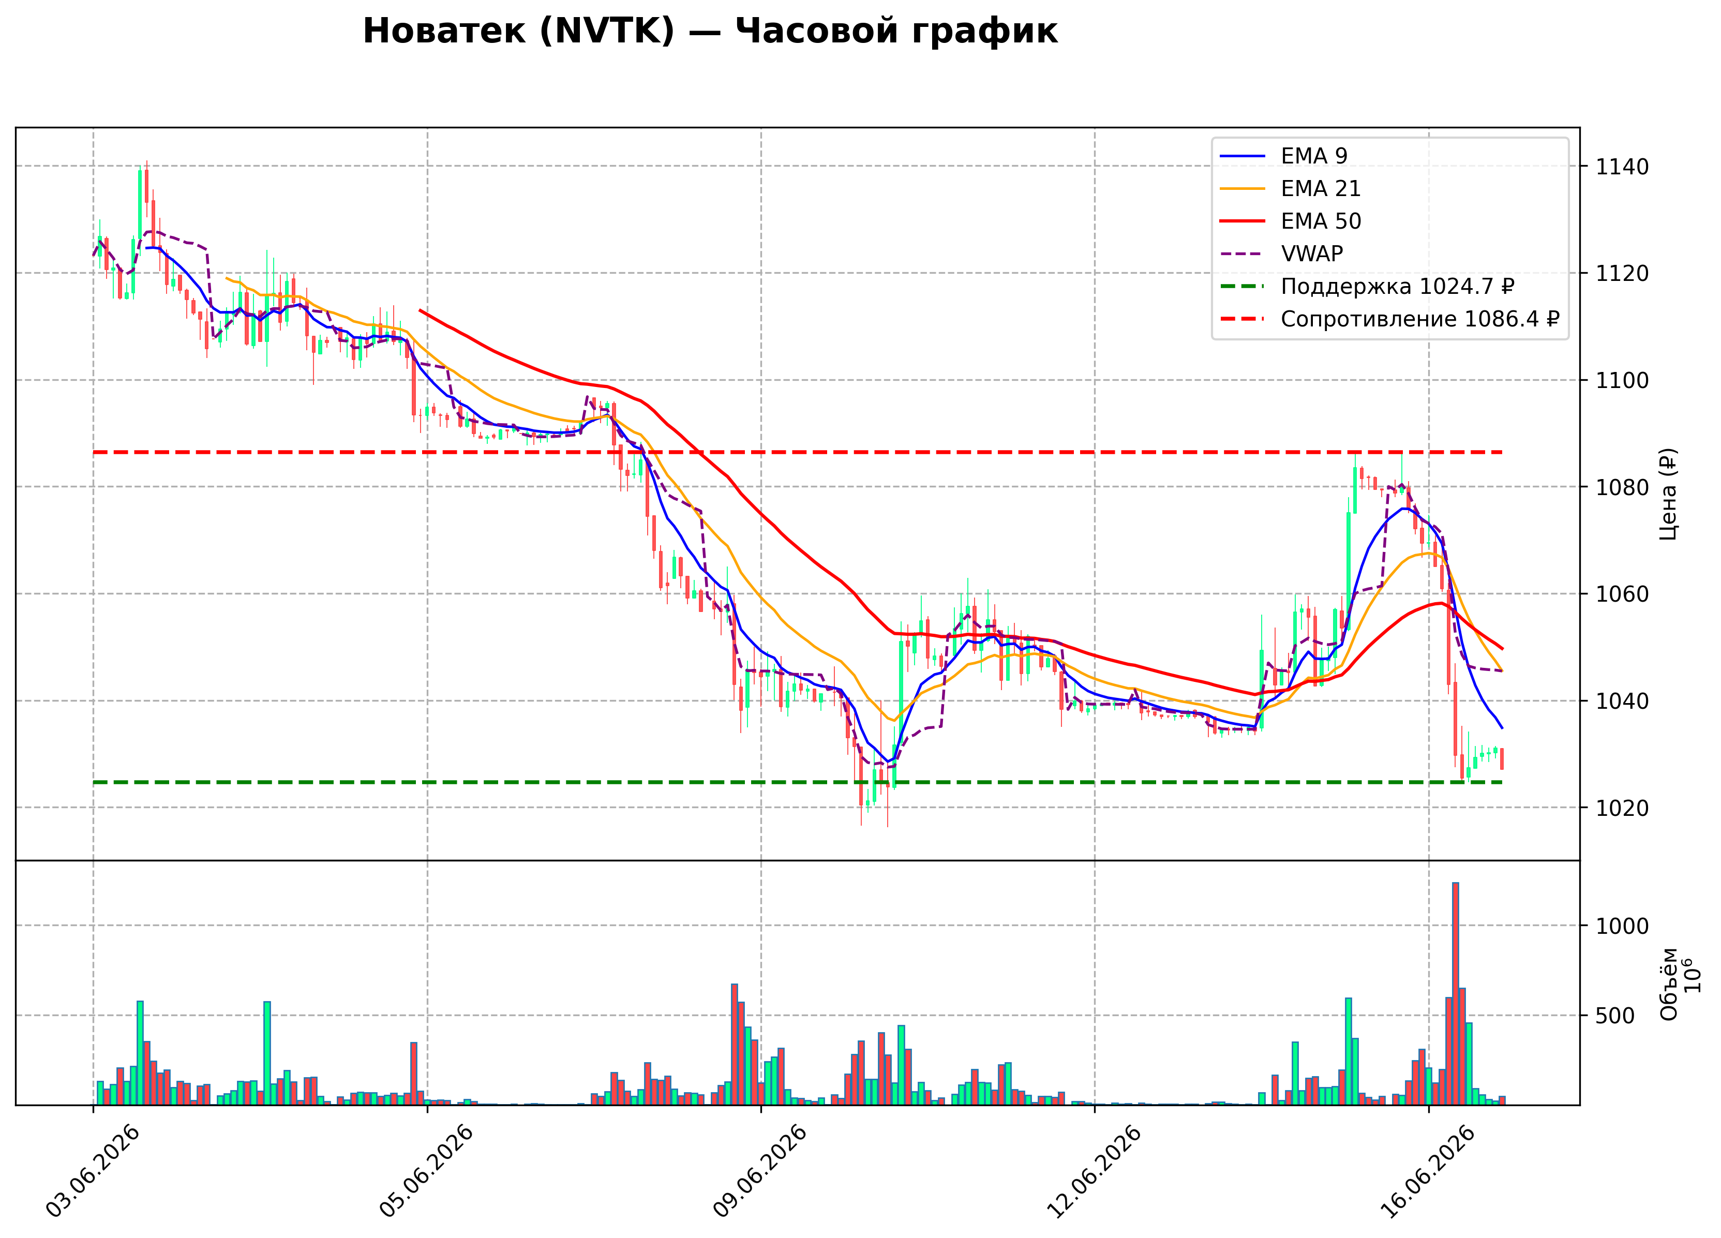Click the 1060 price axis tick label

point(1622,594)
